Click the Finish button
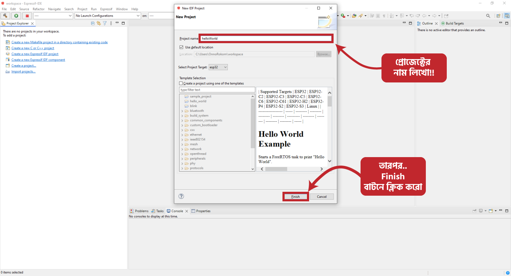 [296, 197]
